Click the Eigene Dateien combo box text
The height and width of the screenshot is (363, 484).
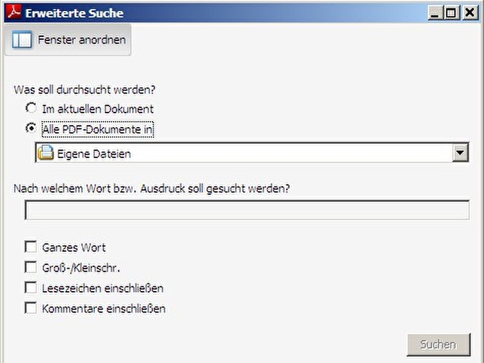click(x=94, y=154)
